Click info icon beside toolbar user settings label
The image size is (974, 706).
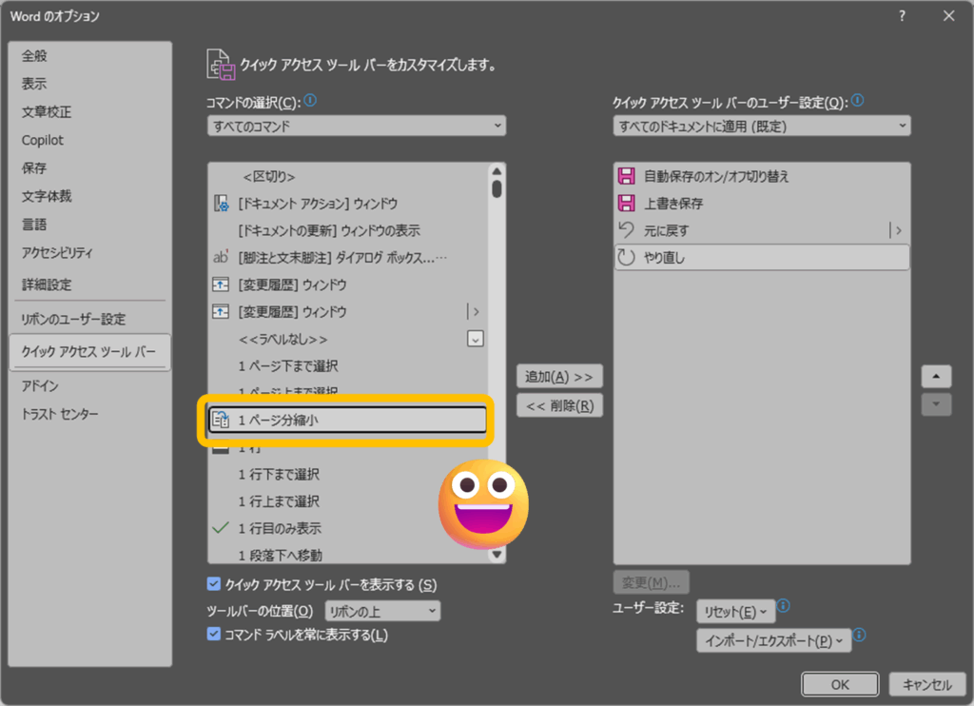(858, 100)
